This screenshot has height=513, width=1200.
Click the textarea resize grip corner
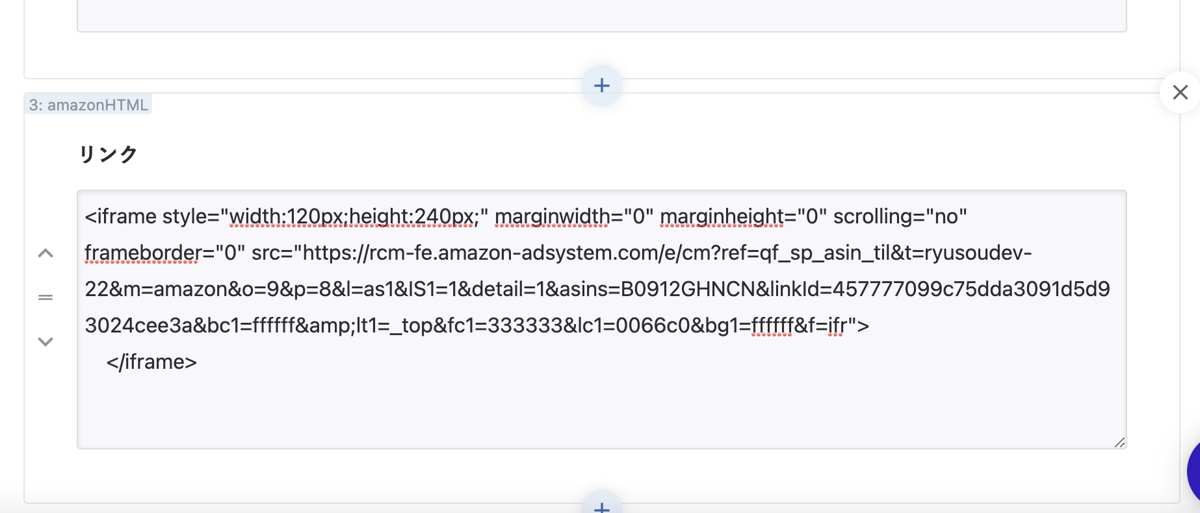(x=1119, y=442)
